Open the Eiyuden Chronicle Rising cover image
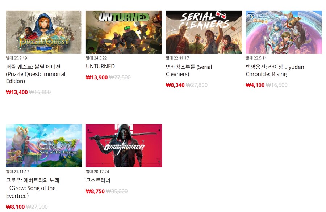The width and height of the screenshot is (326, 212). [284, 32]
